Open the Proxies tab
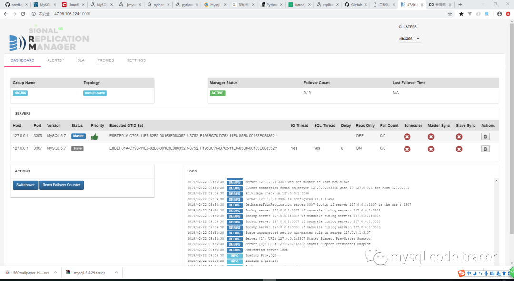Viewport: 514px width, 281px height. click(106, 60)
